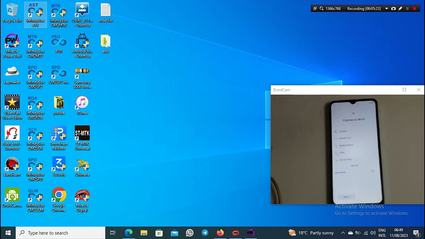425x239 pixels.
Task: Pause the screen recording
Action: pyautogui.click(x=407, y=9)
